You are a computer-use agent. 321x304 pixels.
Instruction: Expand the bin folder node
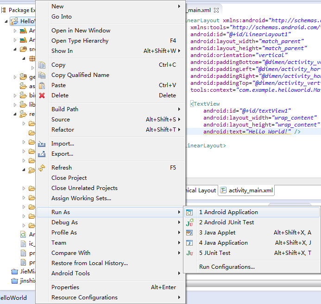point(15,95)
